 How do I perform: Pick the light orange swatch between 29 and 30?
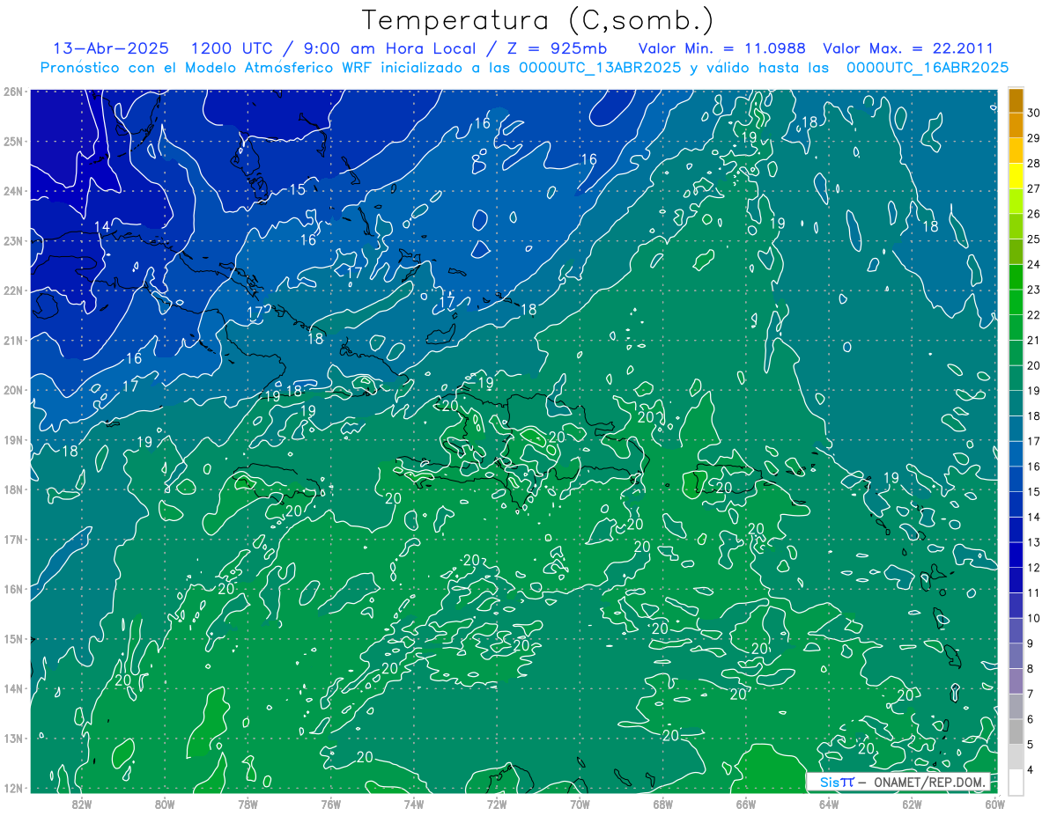[x=1016, y=126]
